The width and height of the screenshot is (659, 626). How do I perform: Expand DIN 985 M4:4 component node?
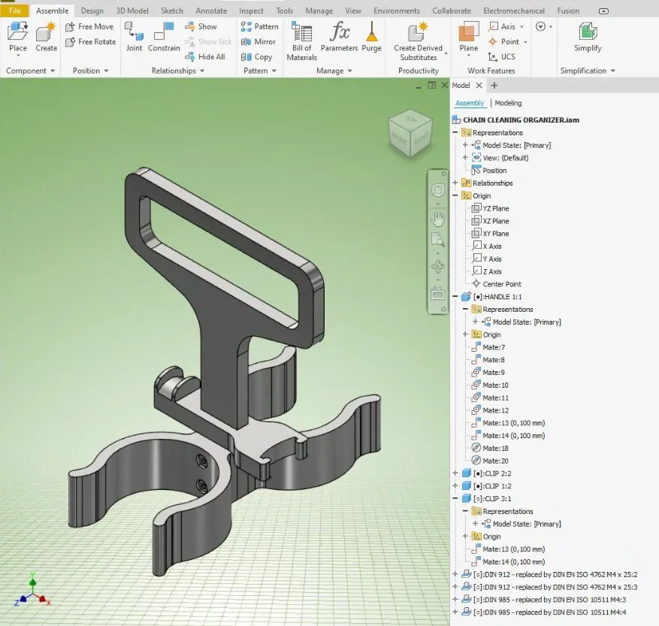point(455,612)
